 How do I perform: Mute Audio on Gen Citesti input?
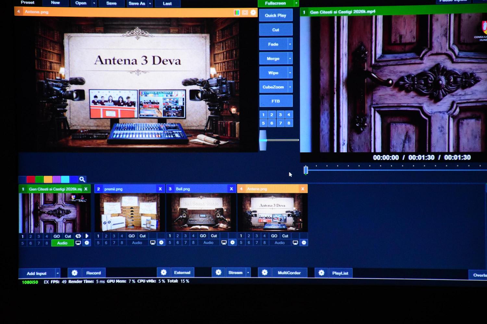coord(62,243)
